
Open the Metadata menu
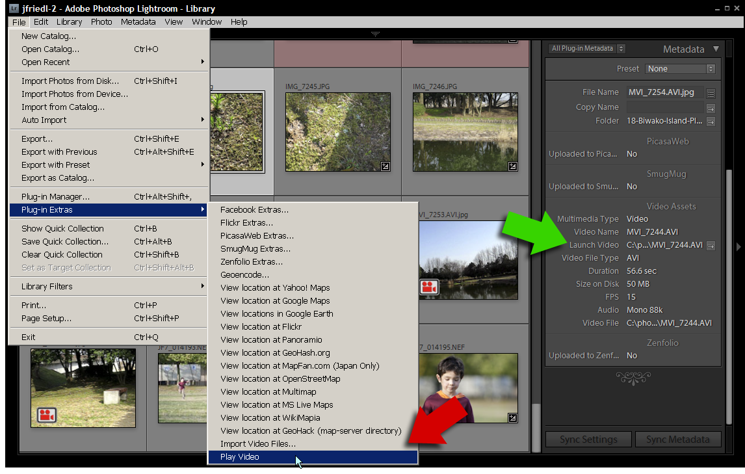tap(138, 22)
